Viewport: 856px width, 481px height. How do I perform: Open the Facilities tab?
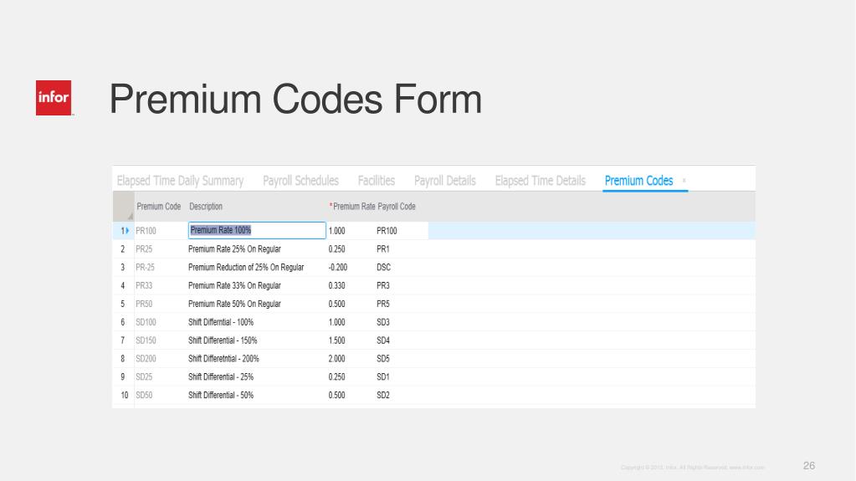[x=377, y=181]
